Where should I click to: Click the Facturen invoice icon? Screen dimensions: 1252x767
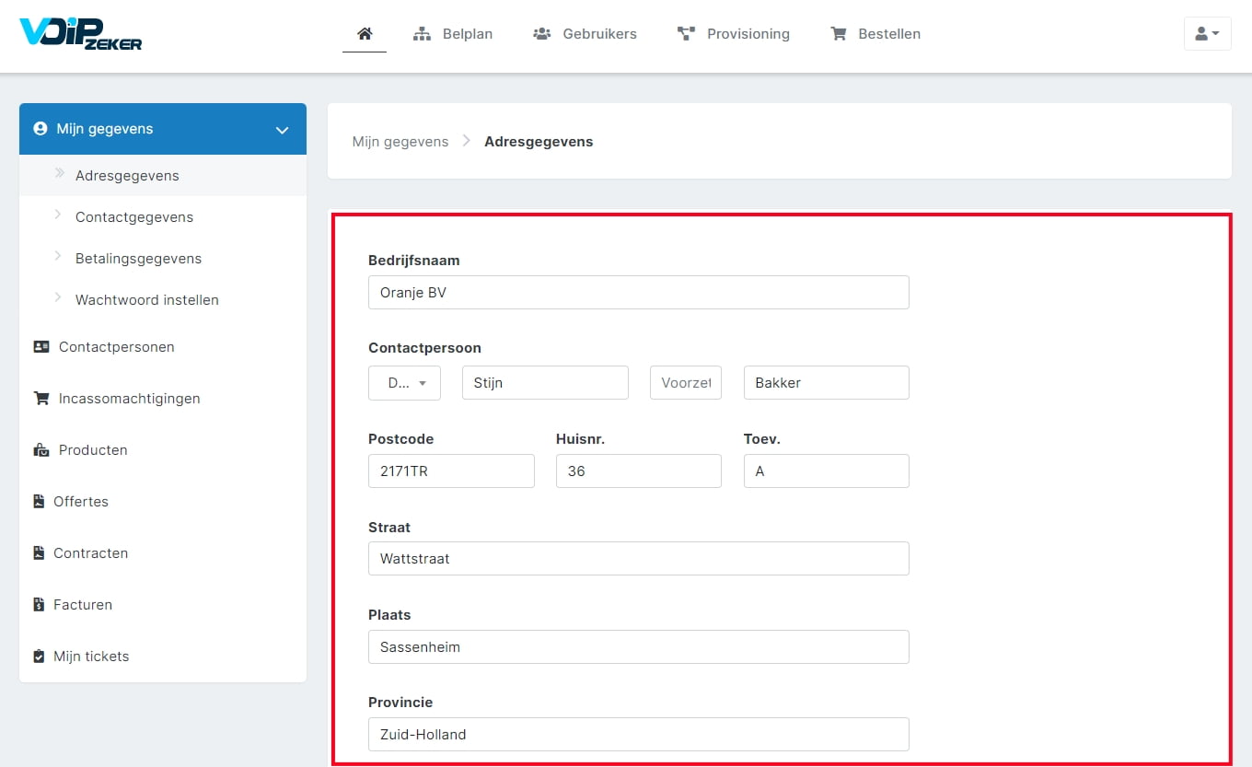coord(39,605)
